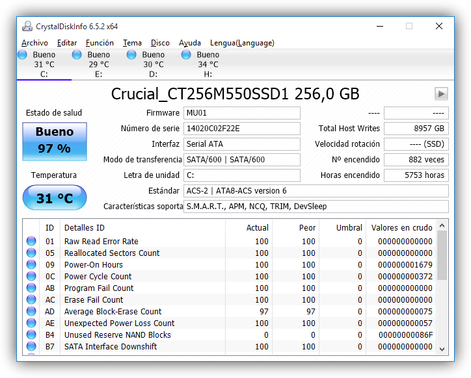Screen dimensions: 471x378
Task: Select drive H: status orb at 34 °C
Action: pos(186,55)
